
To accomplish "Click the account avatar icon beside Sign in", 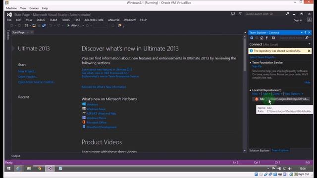I will pyautogui.click(x=309, y=20).
